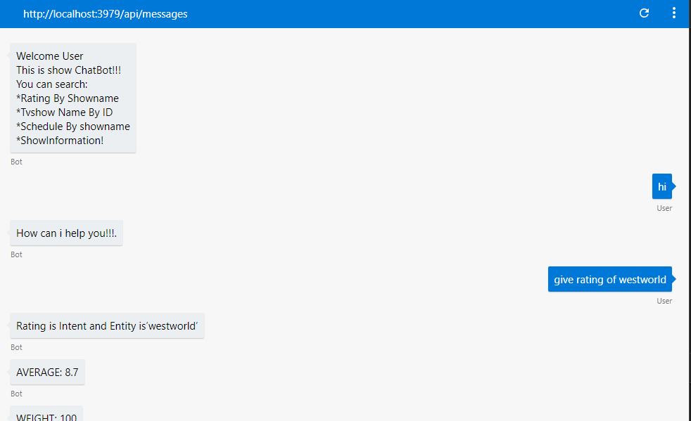Click Bot label under 'How can i help you'
The width and height of the screenshot is (691, 421).
point(16,254)
